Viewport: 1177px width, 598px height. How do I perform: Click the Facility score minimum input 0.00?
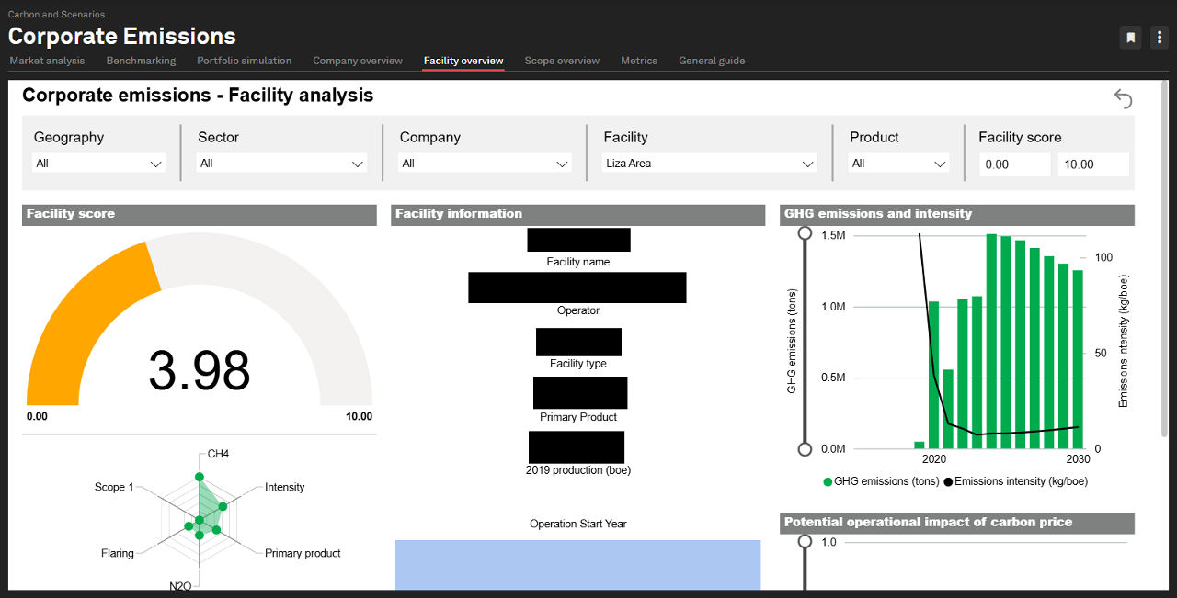1014,164
